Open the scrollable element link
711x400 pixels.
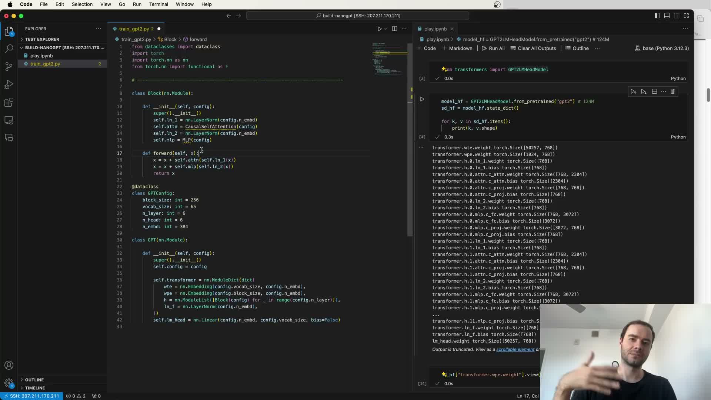(x=515, y=349)
